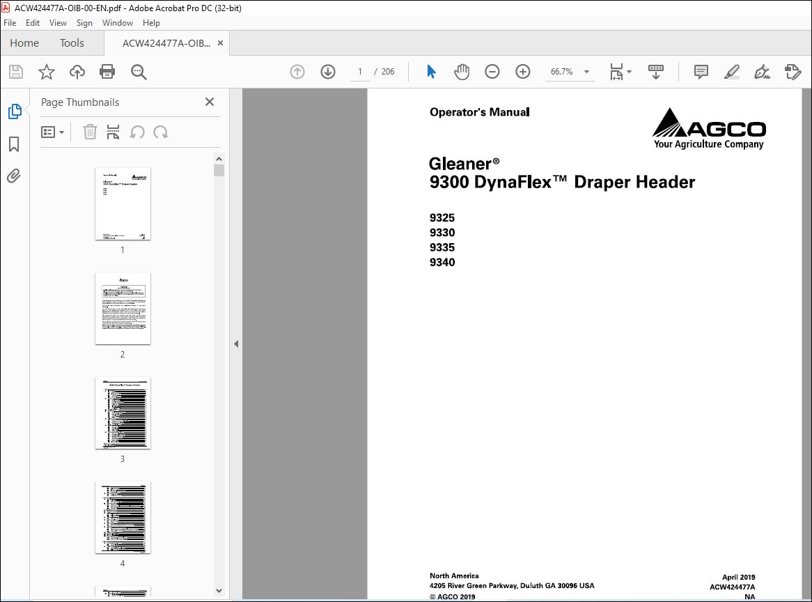Collapse the navigation pane arrow
The image size is (812, 602).
tap(236, 344)
